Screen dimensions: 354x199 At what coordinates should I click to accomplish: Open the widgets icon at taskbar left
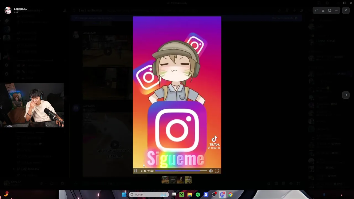6,194
